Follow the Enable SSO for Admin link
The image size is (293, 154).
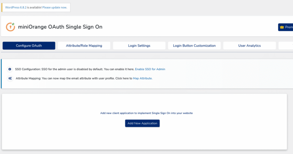[150, 69]
